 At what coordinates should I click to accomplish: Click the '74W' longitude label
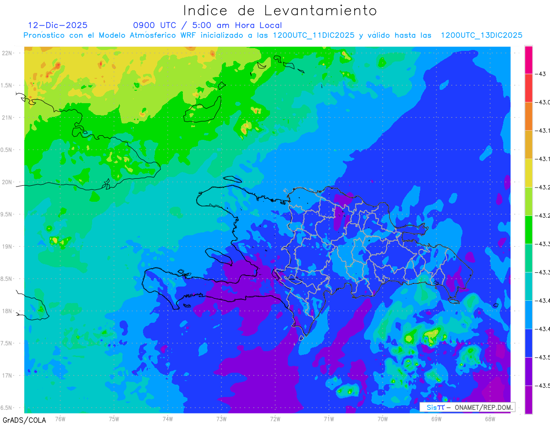(168, 419)
